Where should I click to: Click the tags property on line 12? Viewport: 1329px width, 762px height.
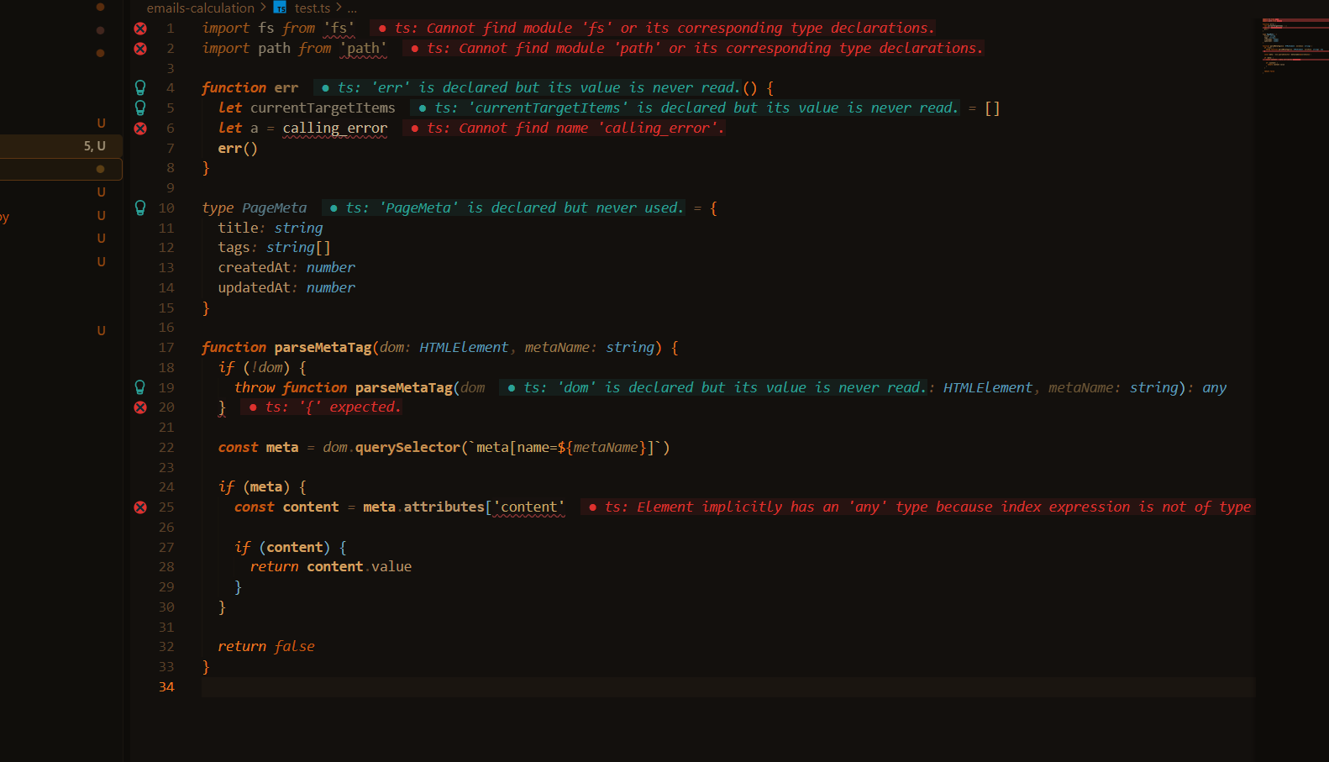coord(234,247)
